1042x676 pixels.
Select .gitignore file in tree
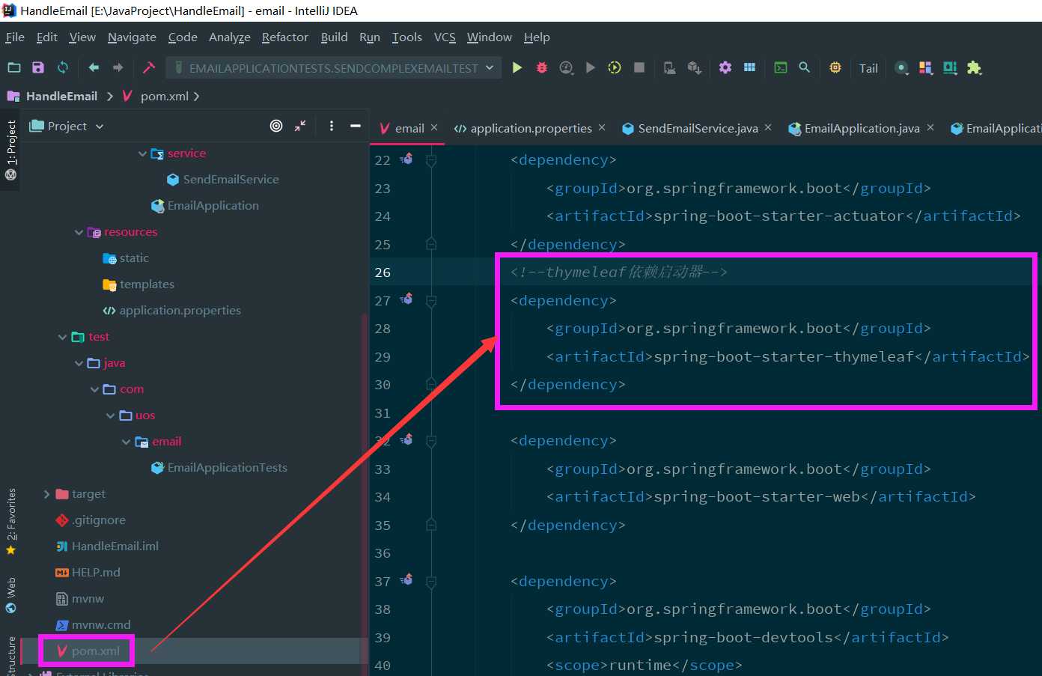pos(99,520)
